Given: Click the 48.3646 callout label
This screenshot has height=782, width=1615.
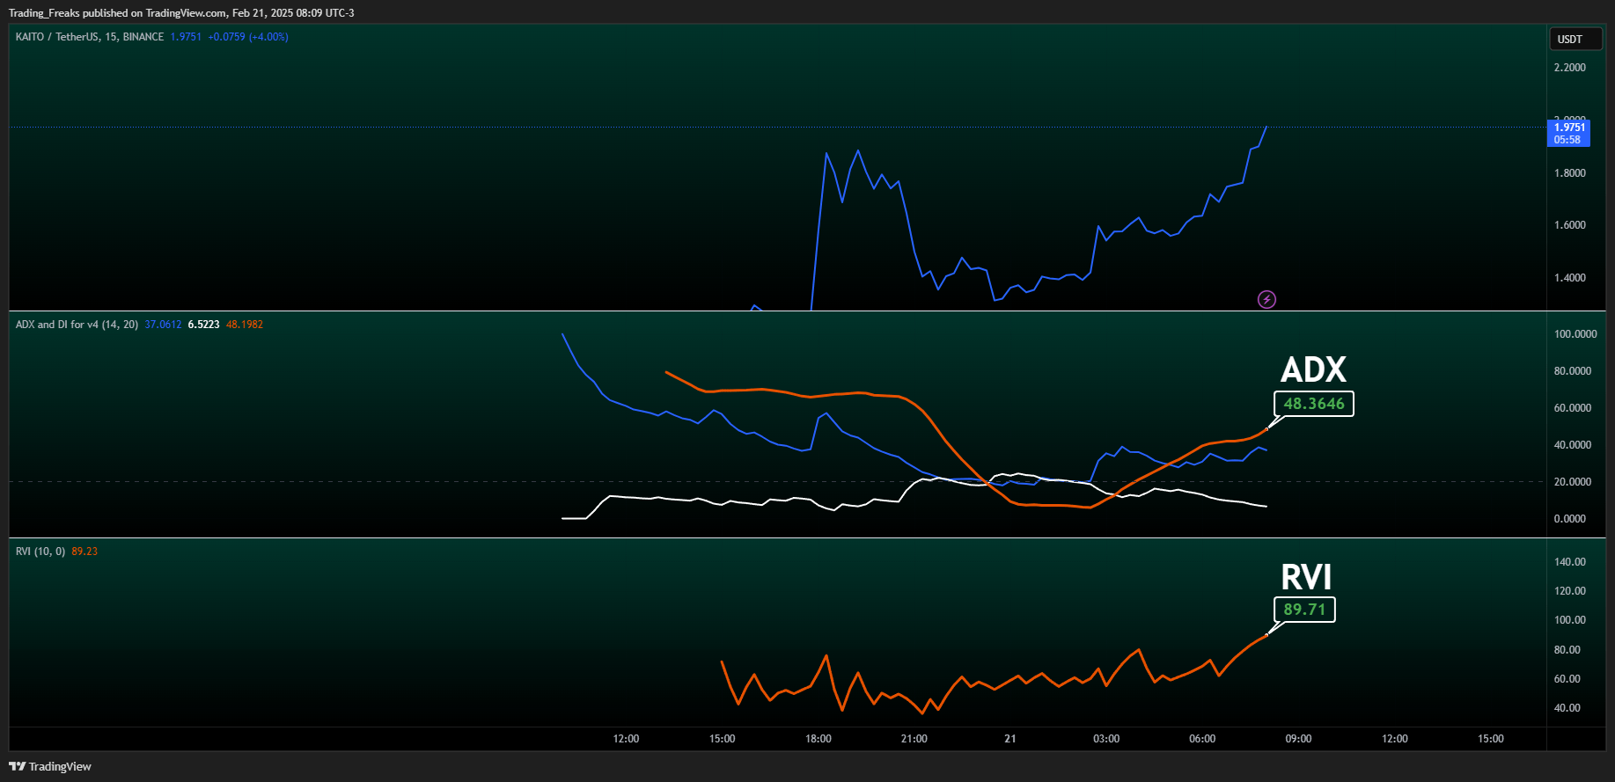Looking at the screenshot, I should (1314, 404).
